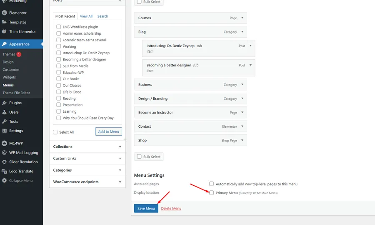Tick the 'LMS WordPress plugin' post checkbox
This screenshot has height=225, width=375.
pyautogui.click(x=59, y=27)
